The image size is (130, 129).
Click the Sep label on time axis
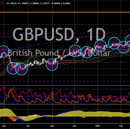click(x=4, y=126)
